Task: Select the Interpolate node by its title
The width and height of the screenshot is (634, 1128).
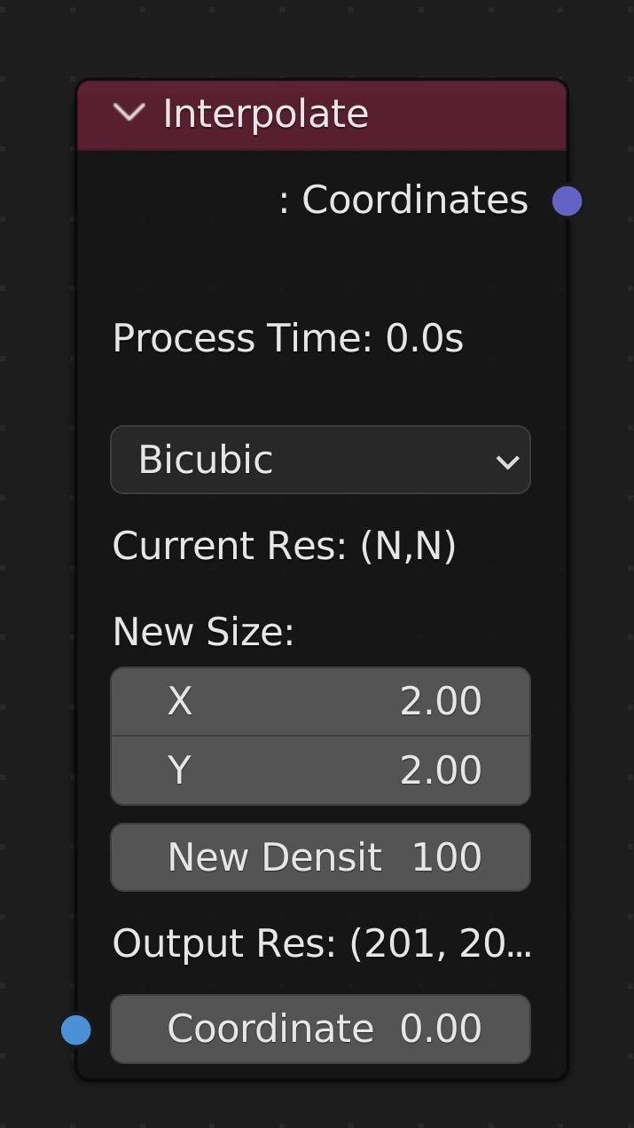Action: 265,114
